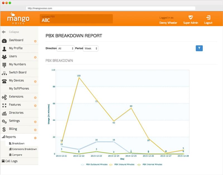Viewport: 223px width, 175px height.
Task: Click the Dashboard gauge icon
Action: point(4,41)
